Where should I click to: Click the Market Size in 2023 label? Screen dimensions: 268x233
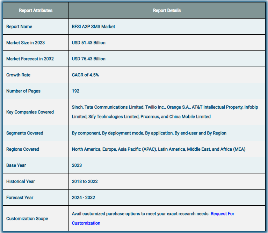click(26, 43)
